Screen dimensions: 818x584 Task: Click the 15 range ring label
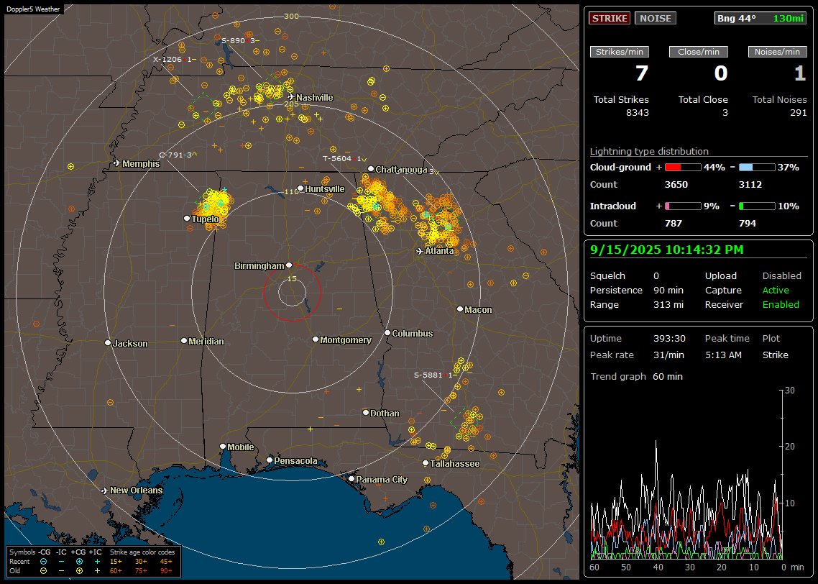(292, 278)
